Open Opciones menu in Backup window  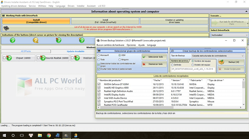point(131,45)
